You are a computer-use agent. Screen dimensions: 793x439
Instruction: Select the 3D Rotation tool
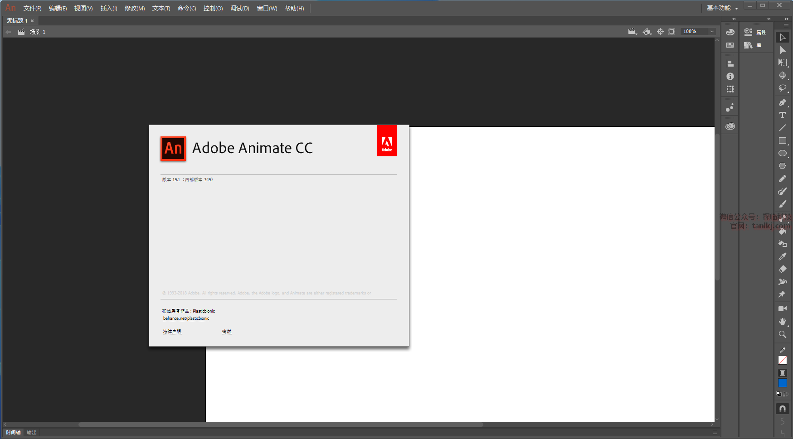coord(783,75)
